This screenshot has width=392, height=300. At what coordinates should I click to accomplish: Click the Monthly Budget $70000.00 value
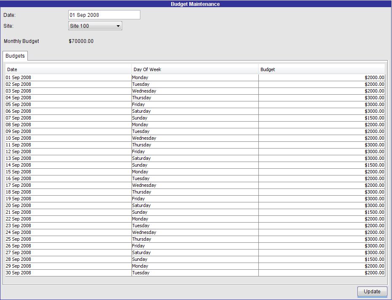[x=81, y=41]
